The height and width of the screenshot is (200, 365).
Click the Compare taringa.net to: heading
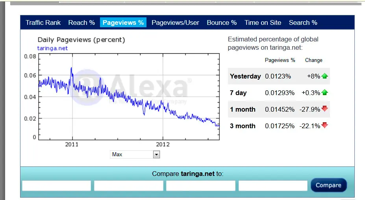click(x=188, y=174)
